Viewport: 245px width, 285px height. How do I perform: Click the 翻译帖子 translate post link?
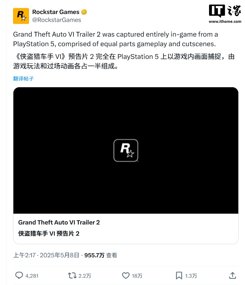[x=24, y=79]
